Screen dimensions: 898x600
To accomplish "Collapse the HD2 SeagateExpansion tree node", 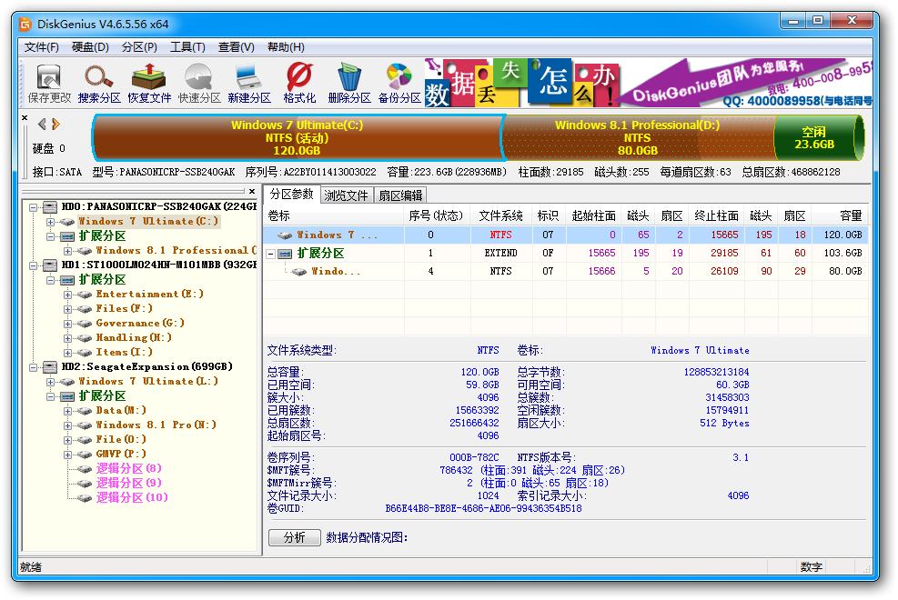I will (34, 367).
